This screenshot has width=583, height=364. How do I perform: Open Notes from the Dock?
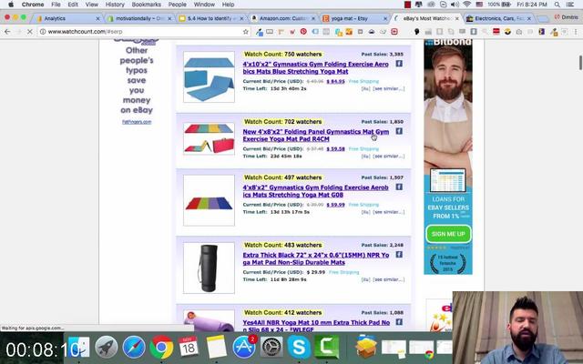[x=217, y=348]
